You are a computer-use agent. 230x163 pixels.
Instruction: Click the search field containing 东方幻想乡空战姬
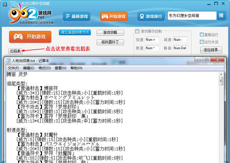point(192,15)
